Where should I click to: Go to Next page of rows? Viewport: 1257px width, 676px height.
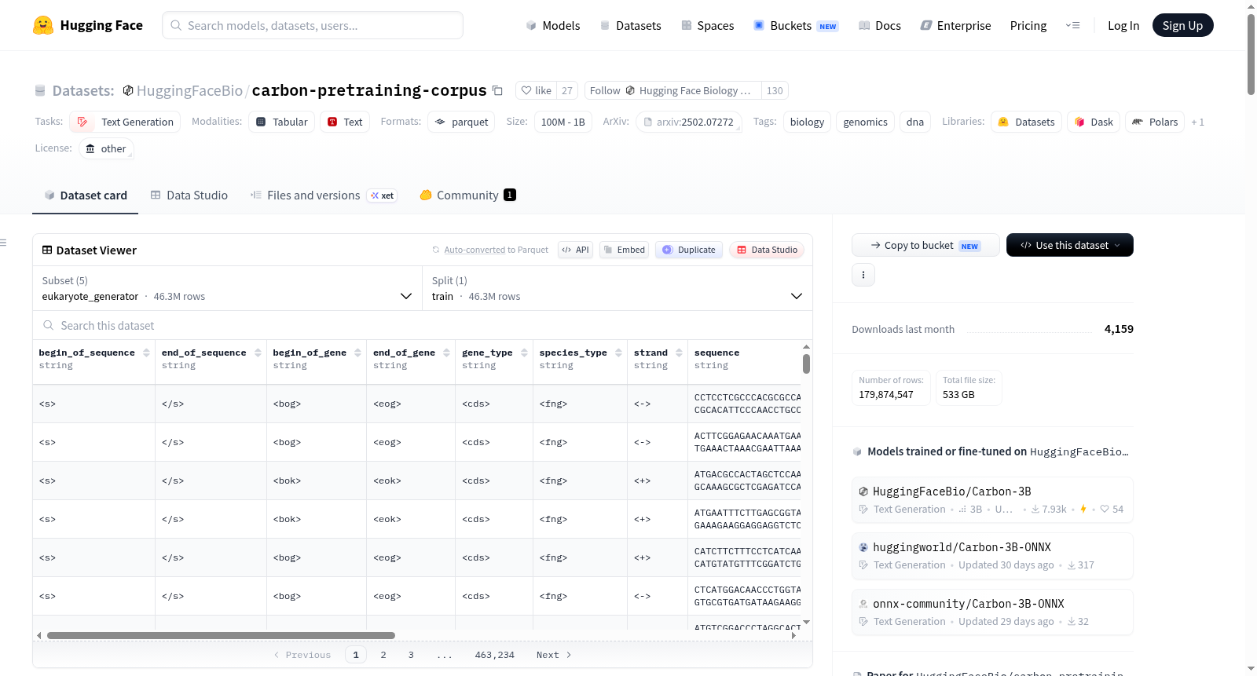[x=554, y=655]
